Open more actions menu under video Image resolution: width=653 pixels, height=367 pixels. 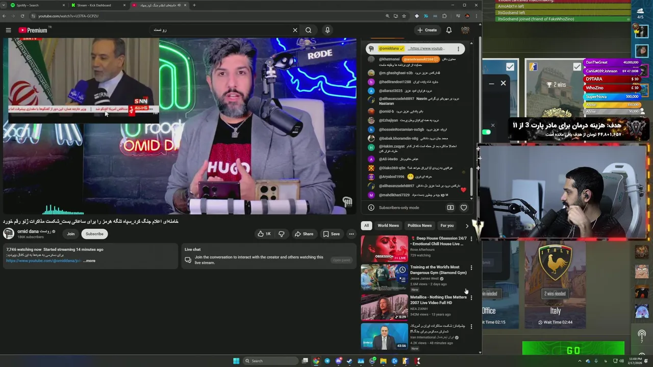(x=351, y=234)
